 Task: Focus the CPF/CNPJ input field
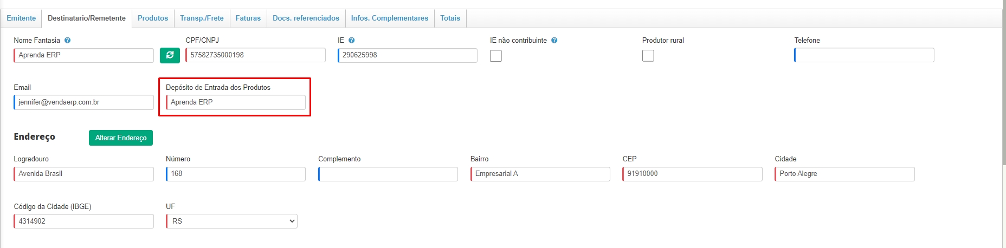click(255, 55)
